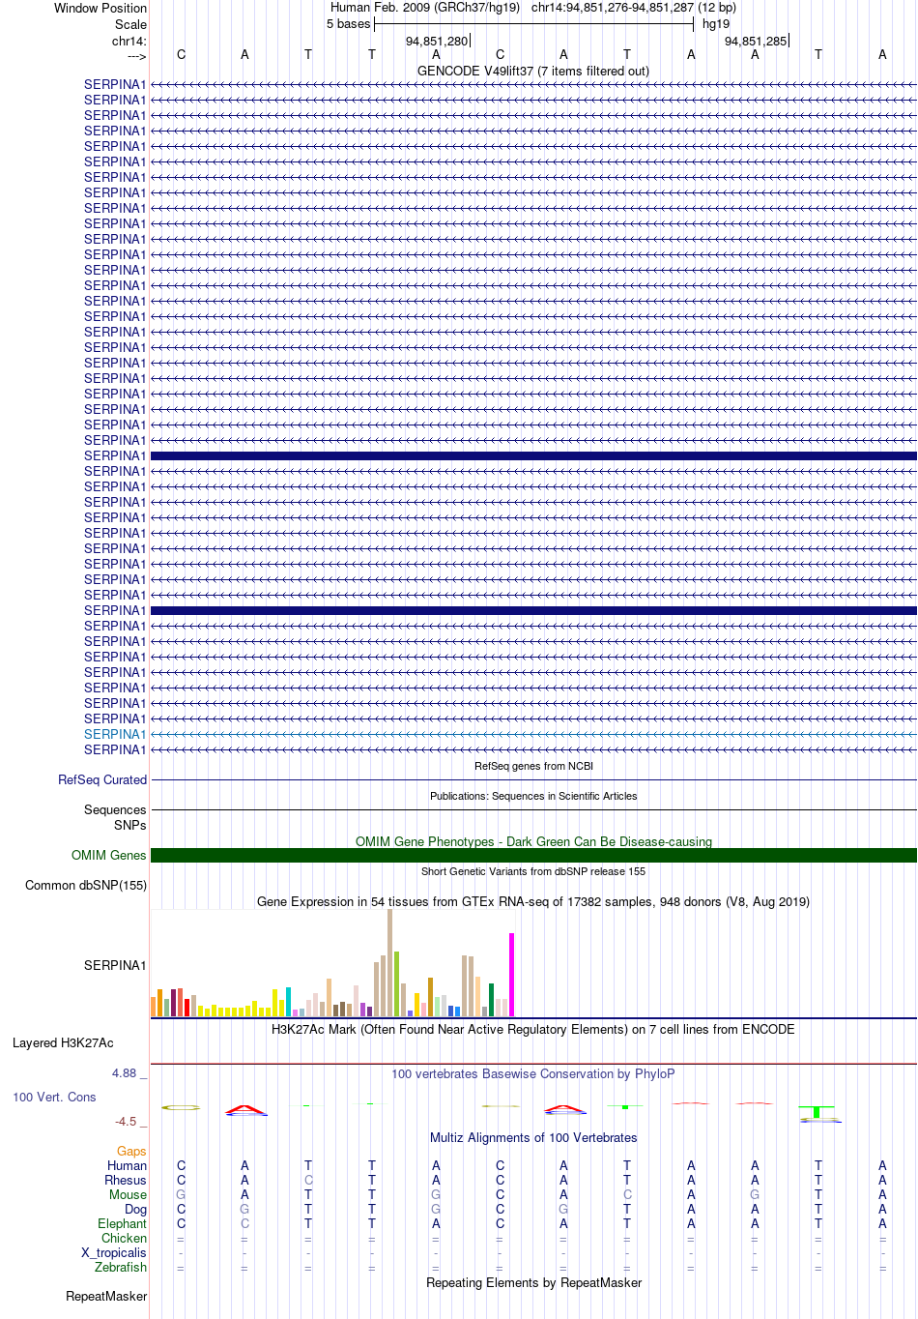
Task: Click the Elephant species label
Action: [122, 1223]
